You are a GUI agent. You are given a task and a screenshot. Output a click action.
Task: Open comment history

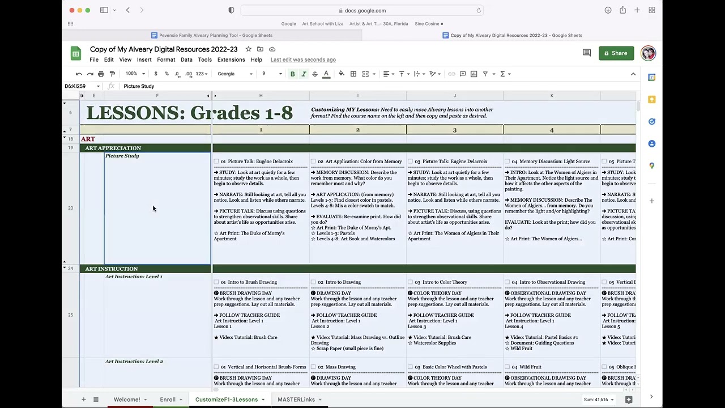coord(587,53)
